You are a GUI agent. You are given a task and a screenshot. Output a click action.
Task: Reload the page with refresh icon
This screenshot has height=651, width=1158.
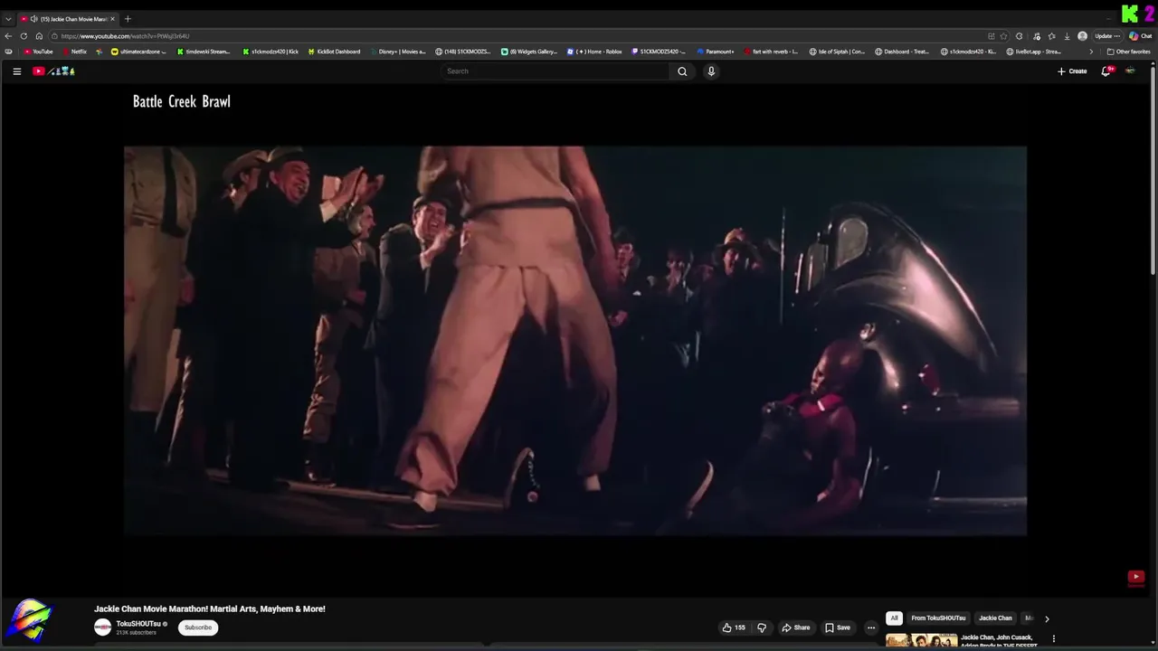[x=24, y=36]
